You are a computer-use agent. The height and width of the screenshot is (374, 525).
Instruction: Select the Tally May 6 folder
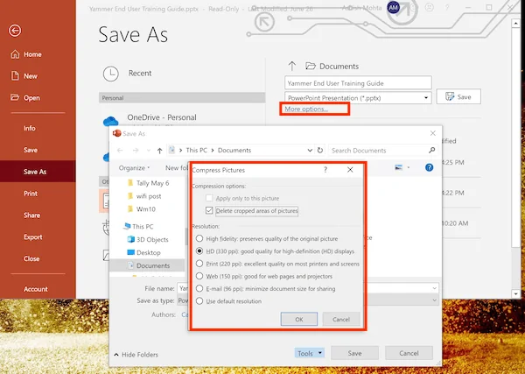[149, 183]
